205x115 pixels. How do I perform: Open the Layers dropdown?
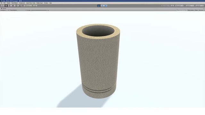click(x=190, y=6)
